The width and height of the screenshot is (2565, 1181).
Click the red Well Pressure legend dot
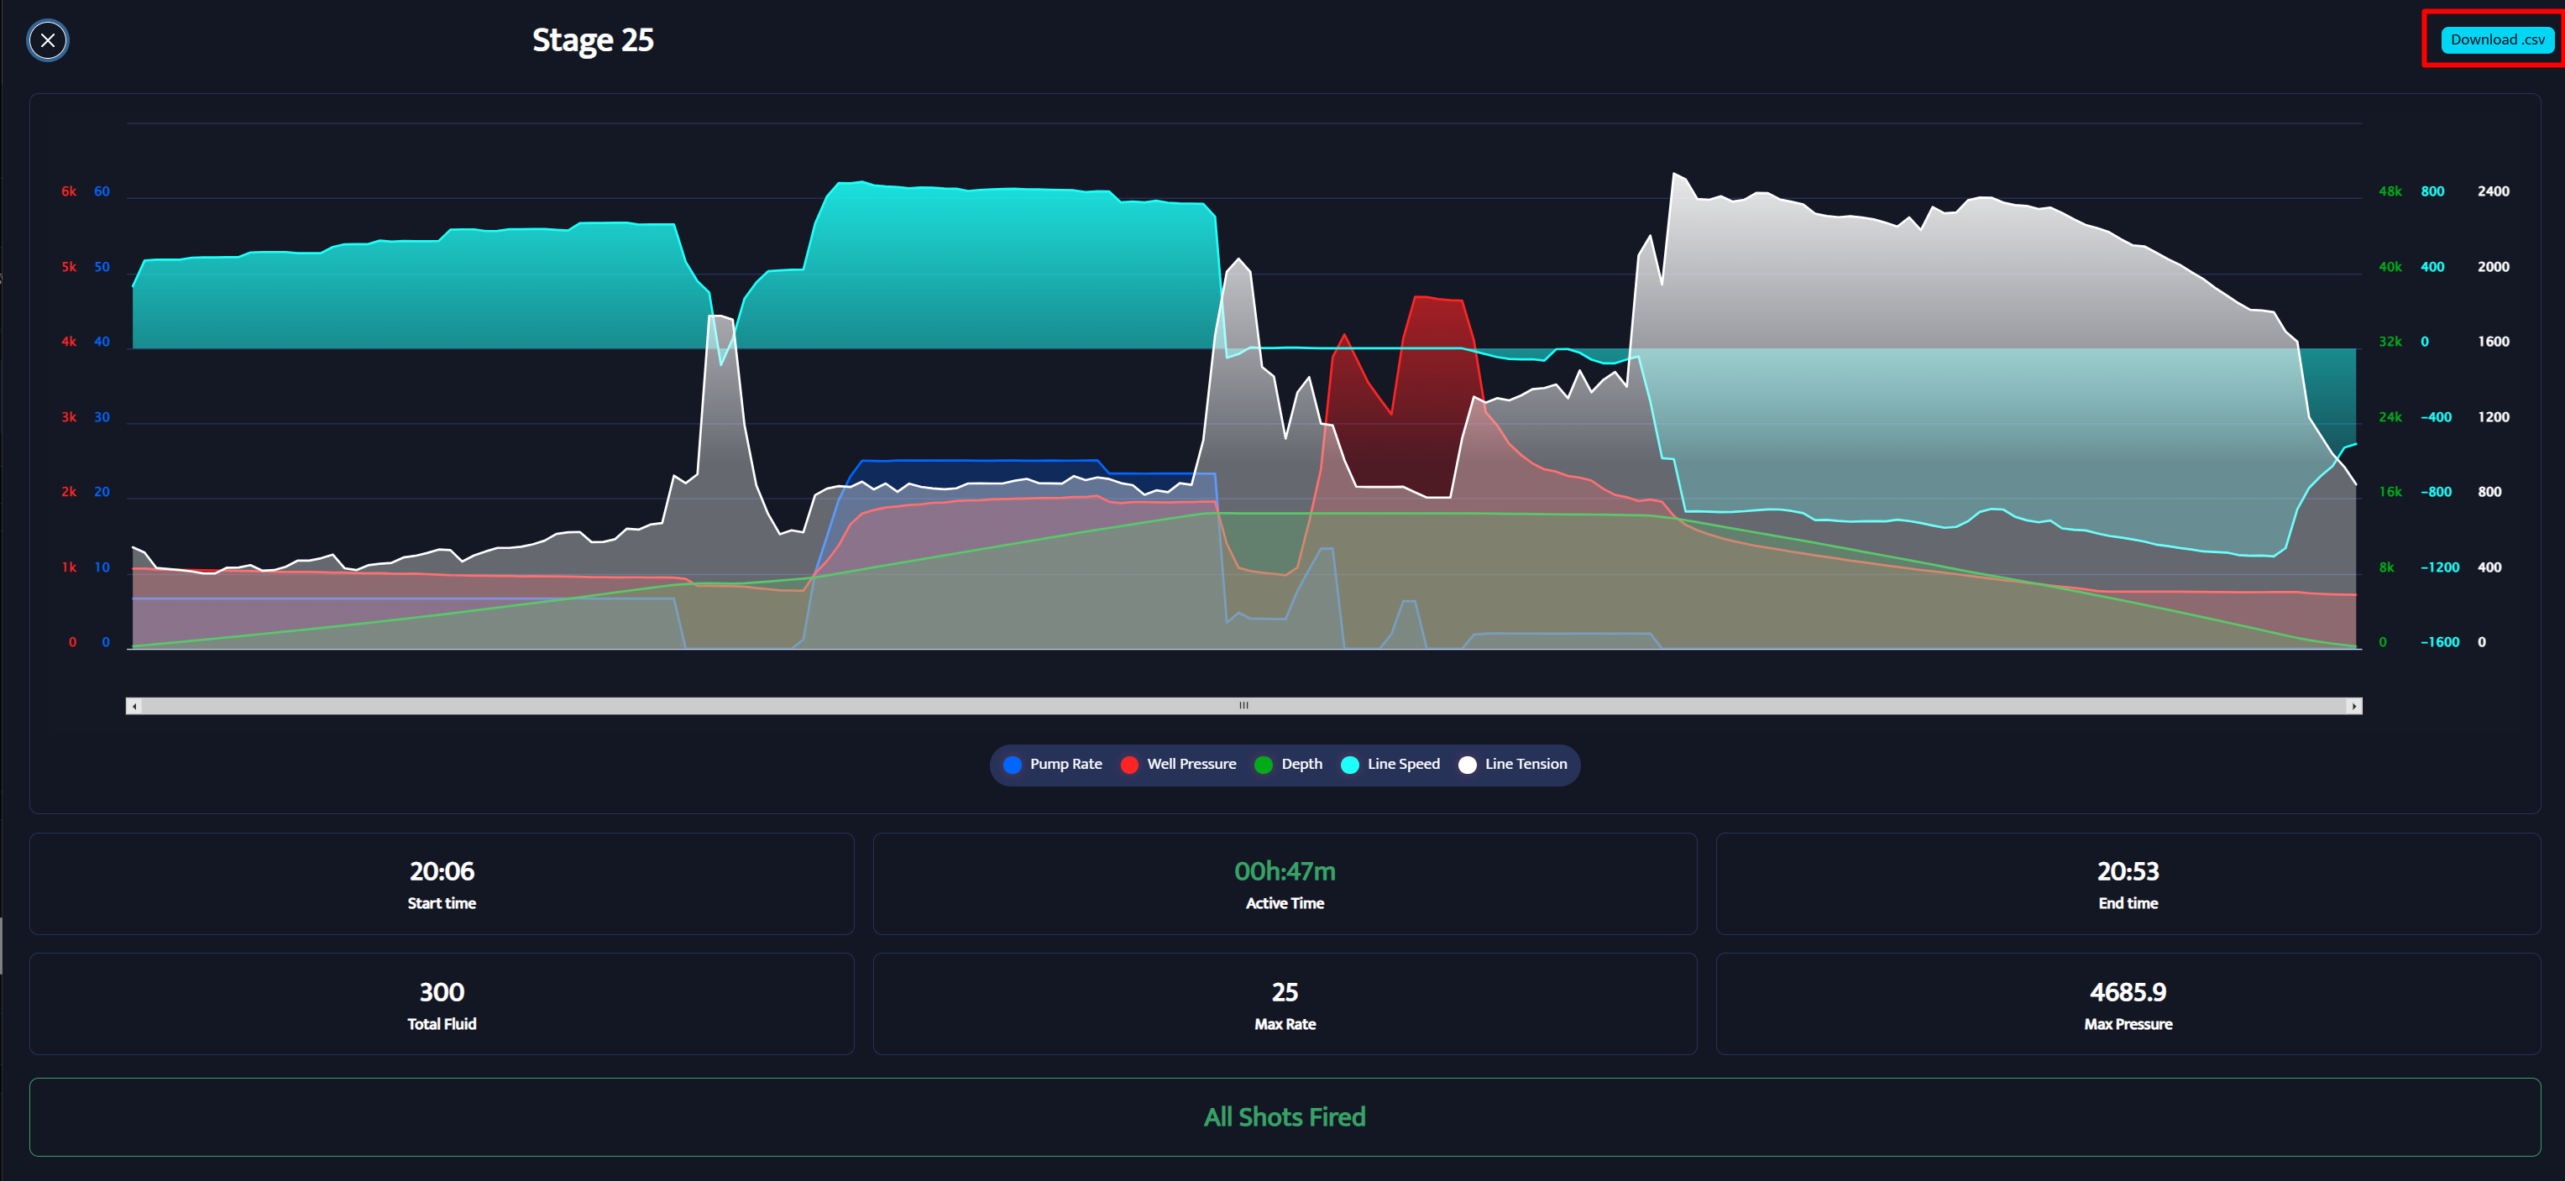1129,765
